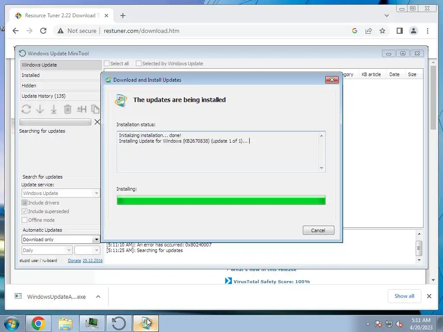Open Chrome profile avatar
The width and height of the screenshot is (443, 332).
413,31
